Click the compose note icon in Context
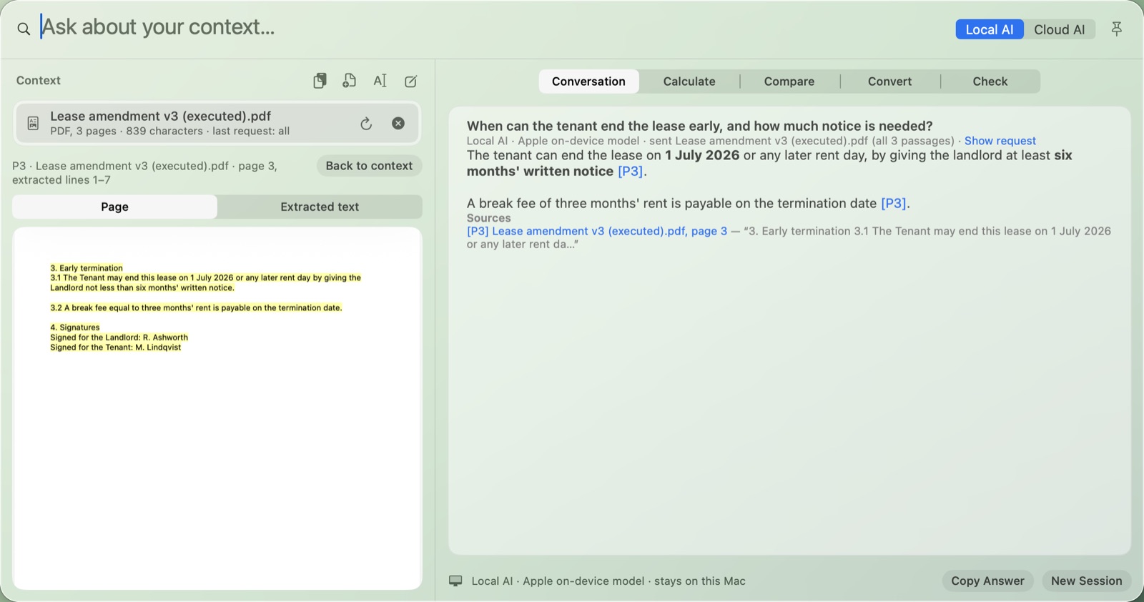1144x602 pixels. click(x=410, y=81)
